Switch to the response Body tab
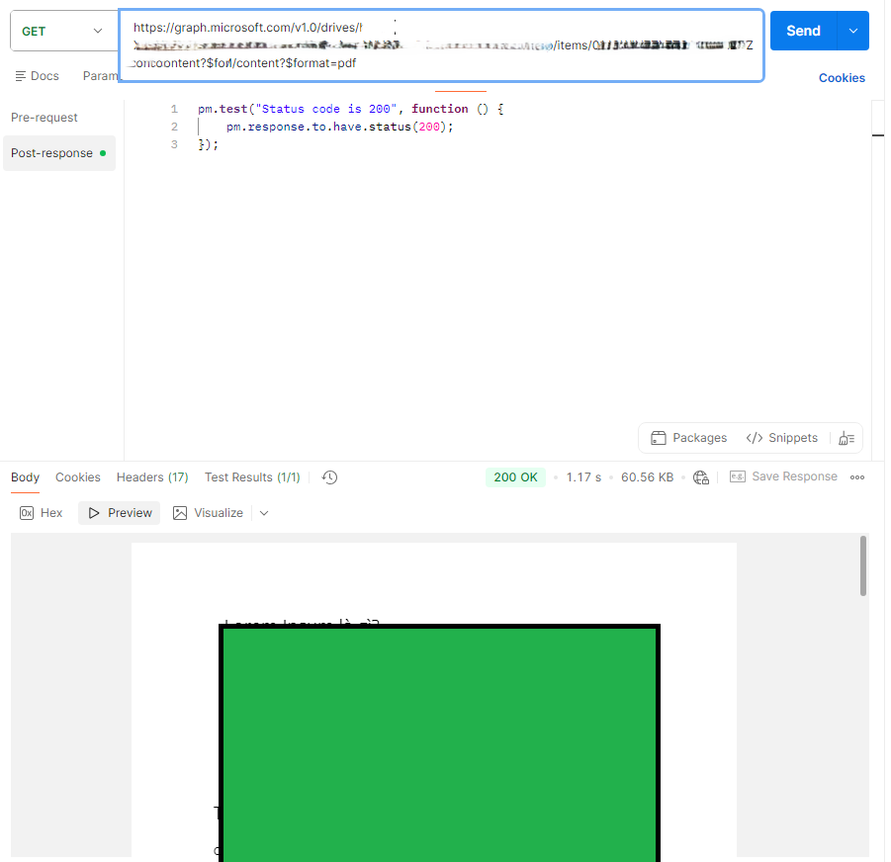The width and height of the screenshot is (891, 862). pyautogui.click(x=25, y=477)
